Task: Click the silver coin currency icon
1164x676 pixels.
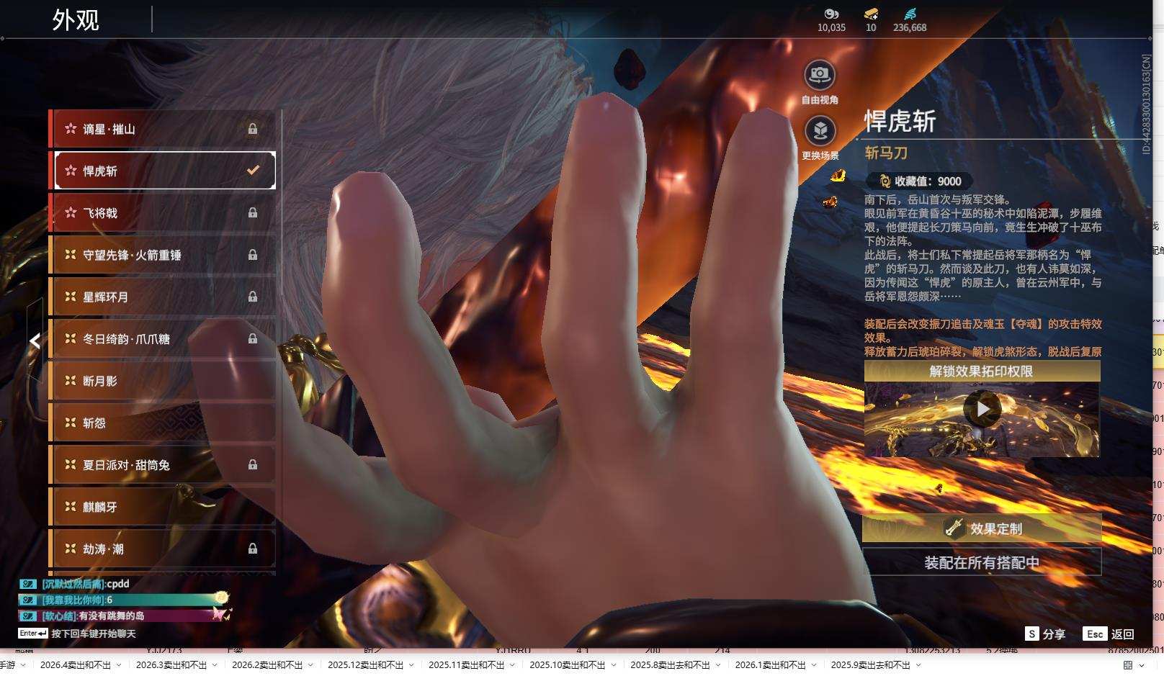Action: (831, 14)
